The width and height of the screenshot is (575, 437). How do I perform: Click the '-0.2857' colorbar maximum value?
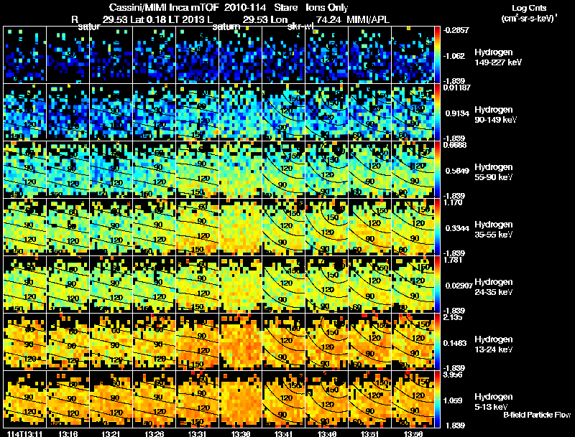(456, 30)
